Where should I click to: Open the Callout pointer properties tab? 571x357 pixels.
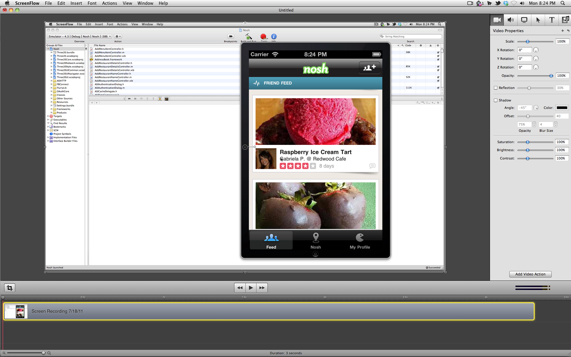tap(538, 20)
